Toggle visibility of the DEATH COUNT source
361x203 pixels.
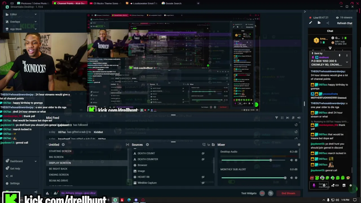pos(203,153)
